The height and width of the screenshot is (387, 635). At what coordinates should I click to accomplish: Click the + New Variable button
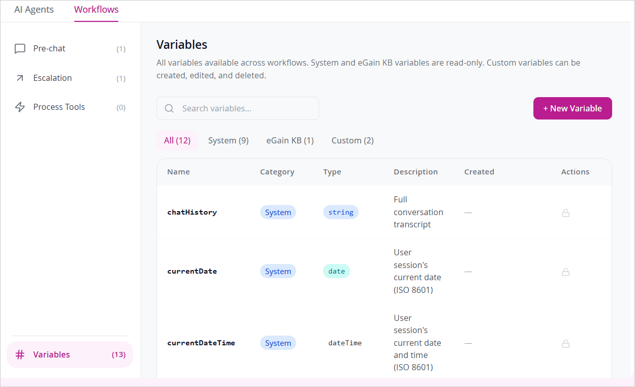(x=573, y=108)
